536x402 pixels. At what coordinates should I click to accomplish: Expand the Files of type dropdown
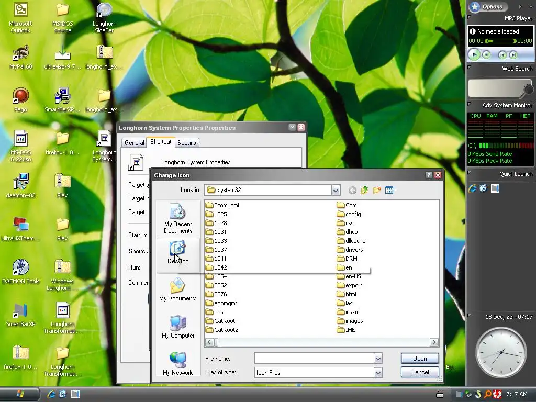point(378,372)
